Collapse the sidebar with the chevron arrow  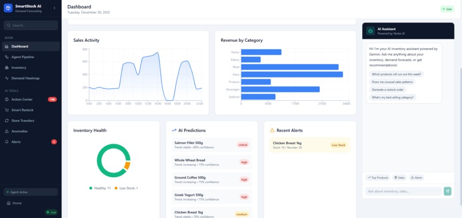tap(54, 8)
